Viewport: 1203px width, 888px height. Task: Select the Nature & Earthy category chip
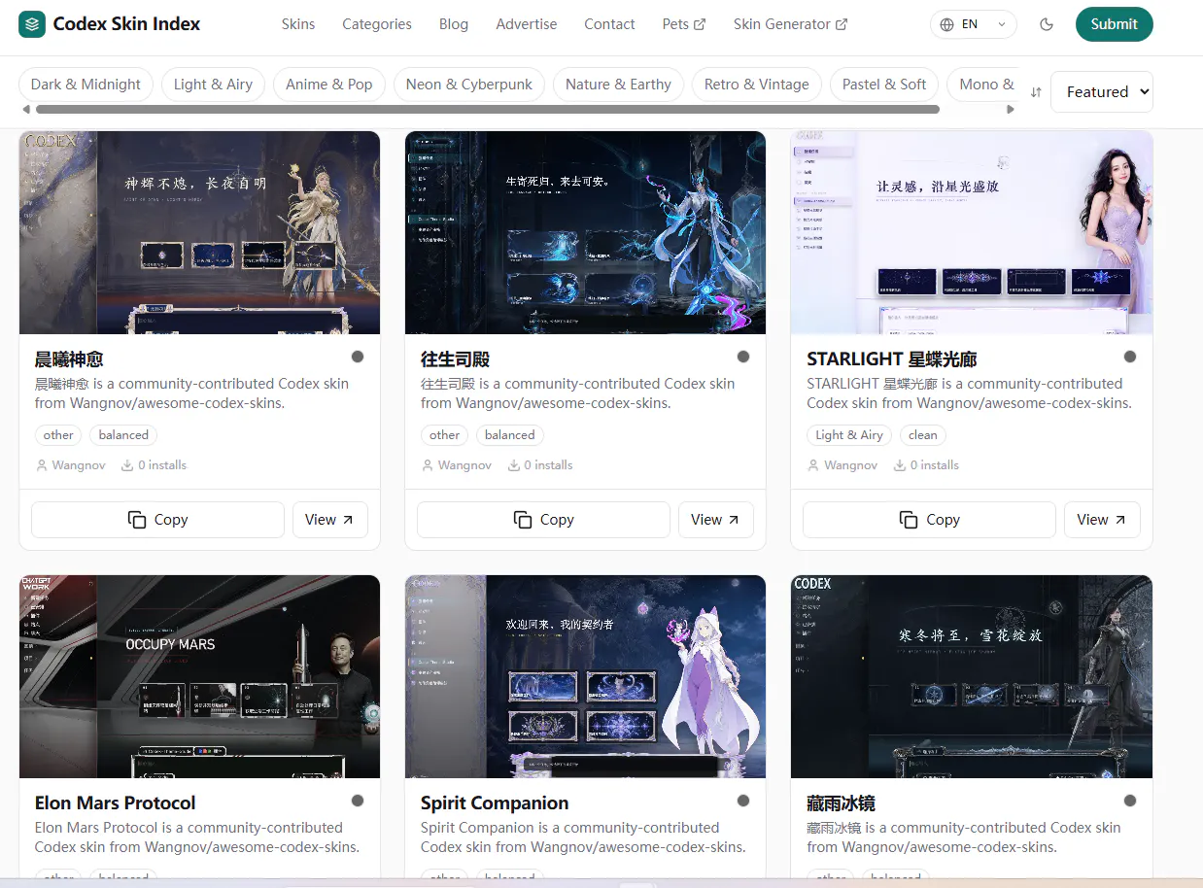point(618,85)
